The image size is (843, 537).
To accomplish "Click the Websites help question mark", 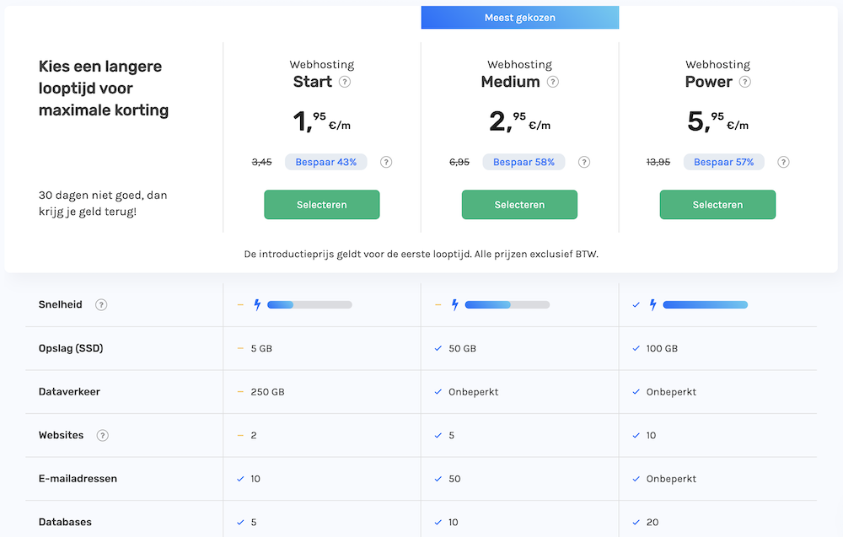I will pyautogui.click(x=103, y=436).
